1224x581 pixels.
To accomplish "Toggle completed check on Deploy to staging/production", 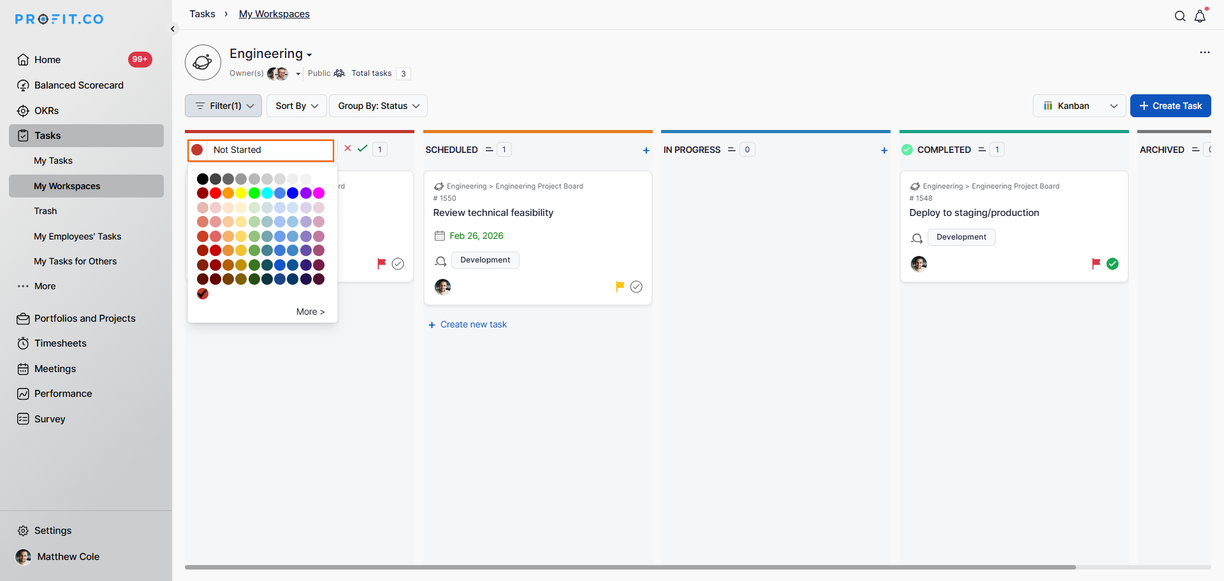I will coord(1112,264).
